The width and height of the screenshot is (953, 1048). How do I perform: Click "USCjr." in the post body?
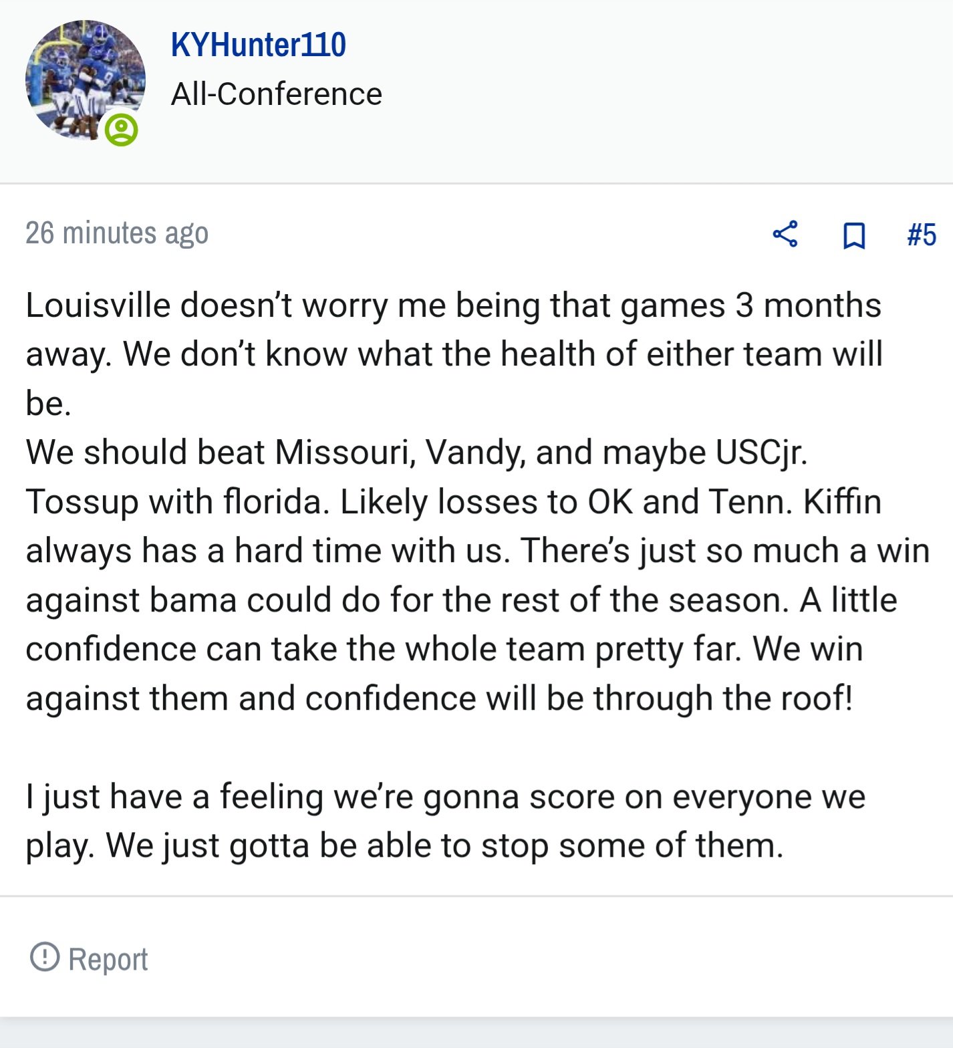(762, 453)
